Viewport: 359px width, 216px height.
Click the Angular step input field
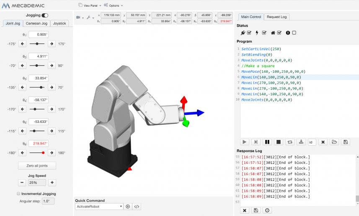pyautogui.click(x=48, y=201)
